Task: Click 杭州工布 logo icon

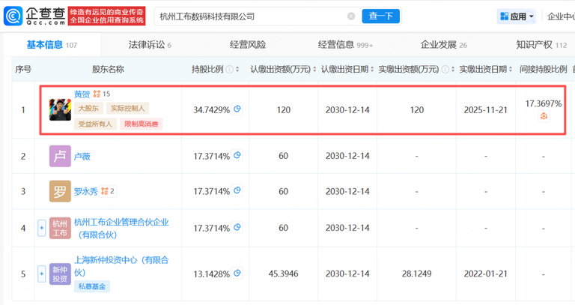Action: pyautogui.click(x=60, y=228)
